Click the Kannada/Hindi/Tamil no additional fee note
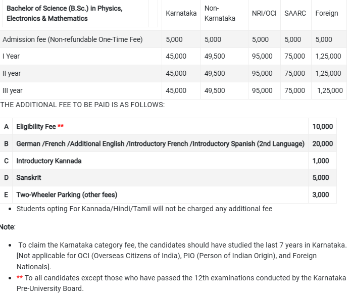Viewport: 351px width, 295px height. point(144,209)
